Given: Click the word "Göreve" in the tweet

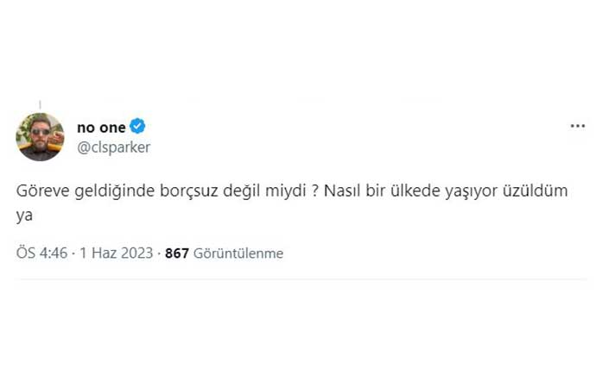Looking at the screenshot, I should tap(41, 191).
